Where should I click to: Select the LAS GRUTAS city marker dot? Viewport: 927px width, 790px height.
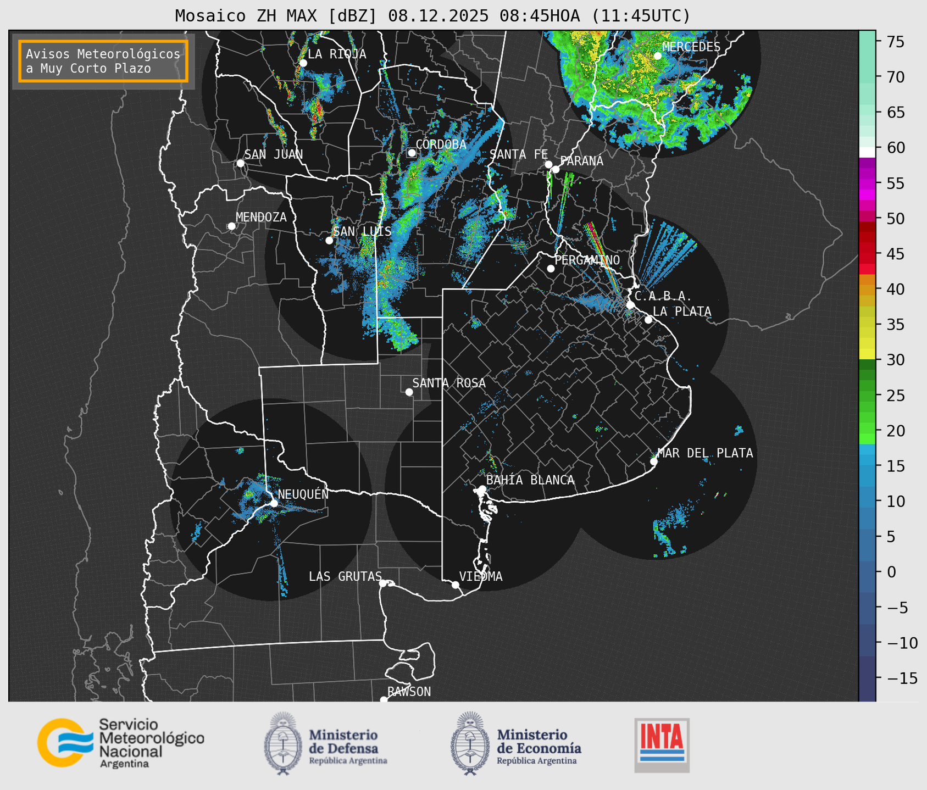coord(383,583)
